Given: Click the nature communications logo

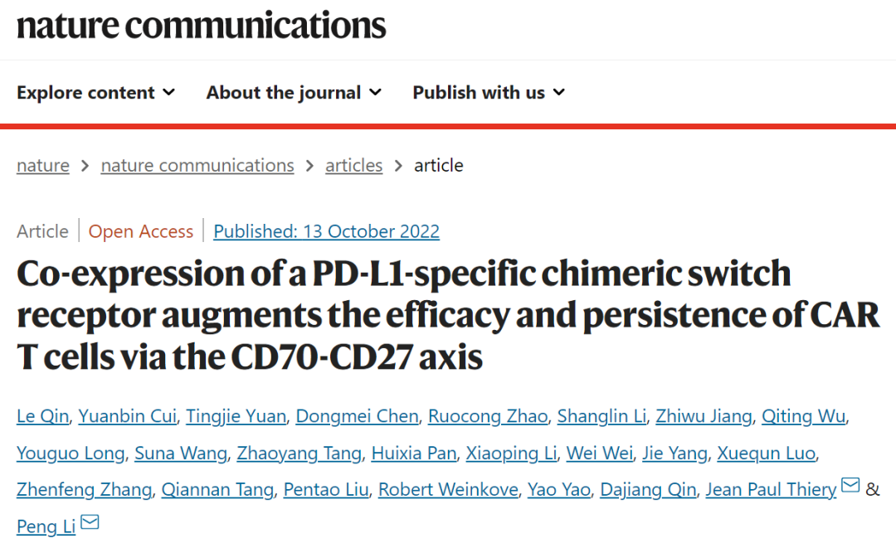Looking at the screenshot, I should 201,26.
